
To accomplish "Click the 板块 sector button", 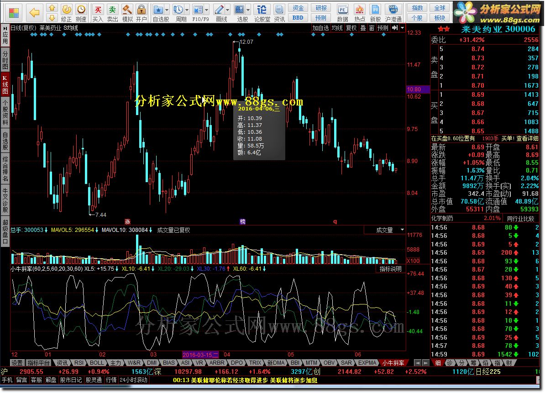I will click(440, 18).
